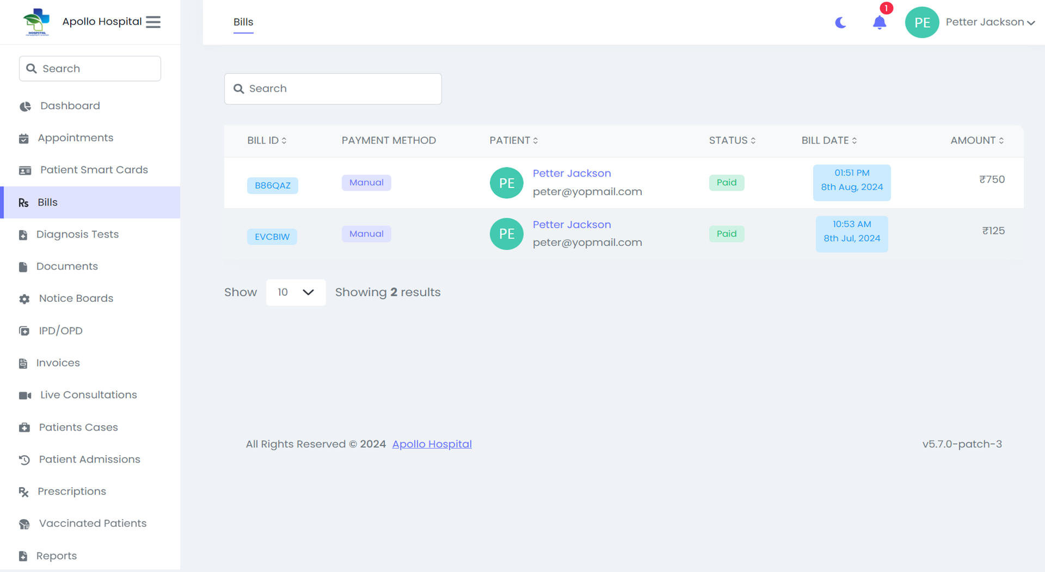Open the Apollo Hospital footer link
Image resolution: width=1045 pixels, height=572 pixels.
point(432,444)
